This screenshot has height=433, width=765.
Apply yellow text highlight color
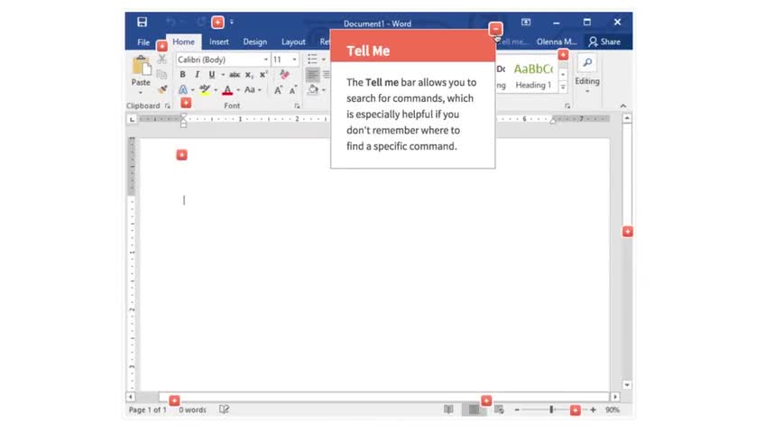click(x=205, y=89)
